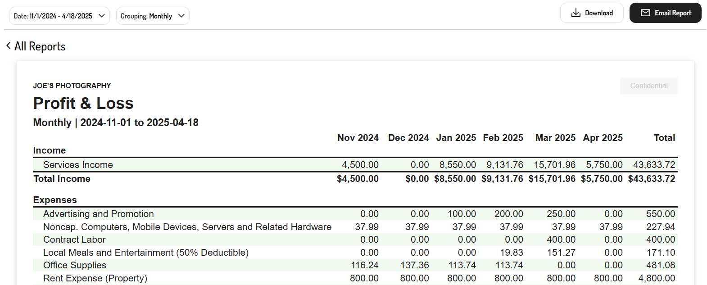The image size is (707, 285).
Task: Click Advertising and Promotion total 550.00
Action: (661, 214)
